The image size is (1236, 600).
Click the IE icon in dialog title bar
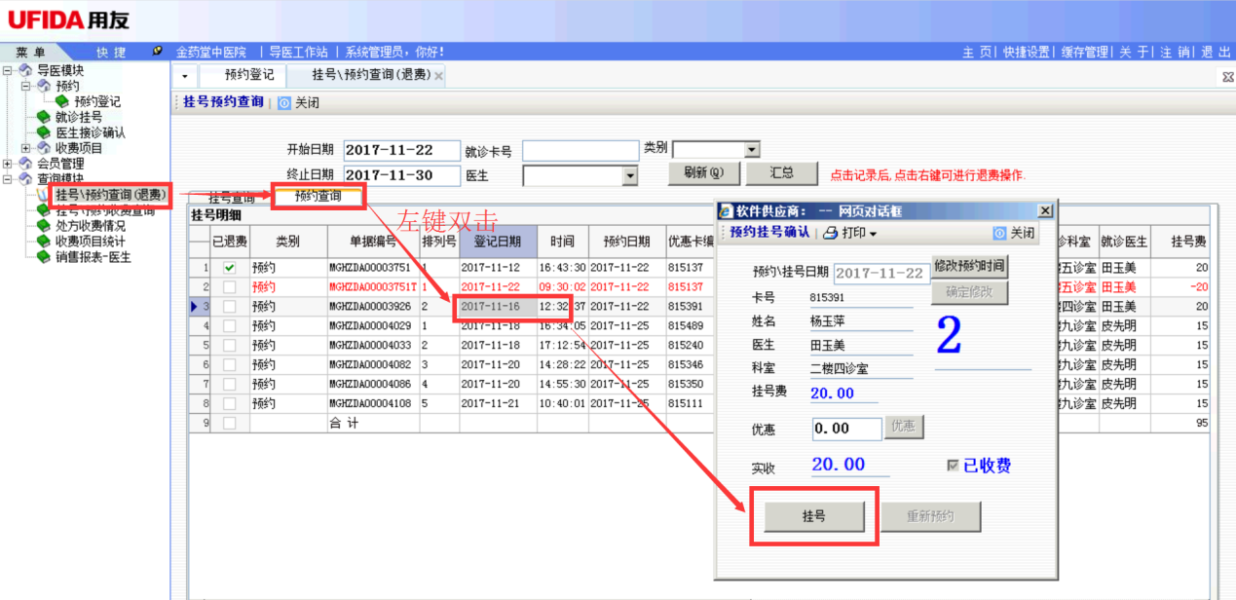[726, 210]
